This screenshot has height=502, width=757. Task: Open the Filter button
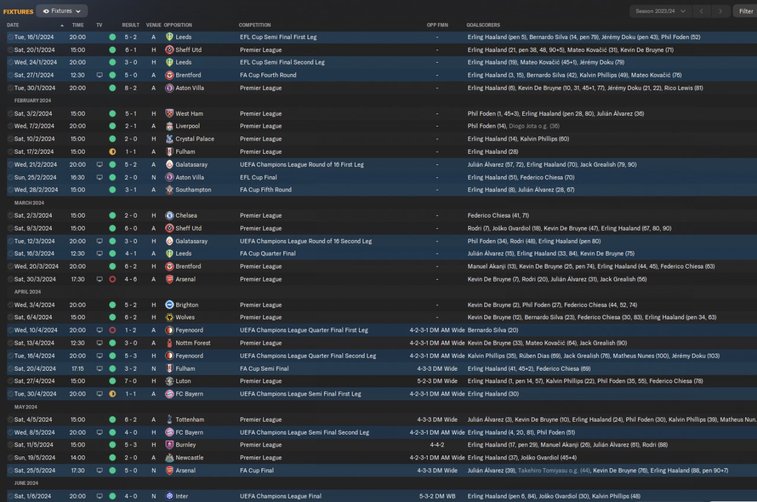pos(745,11)
